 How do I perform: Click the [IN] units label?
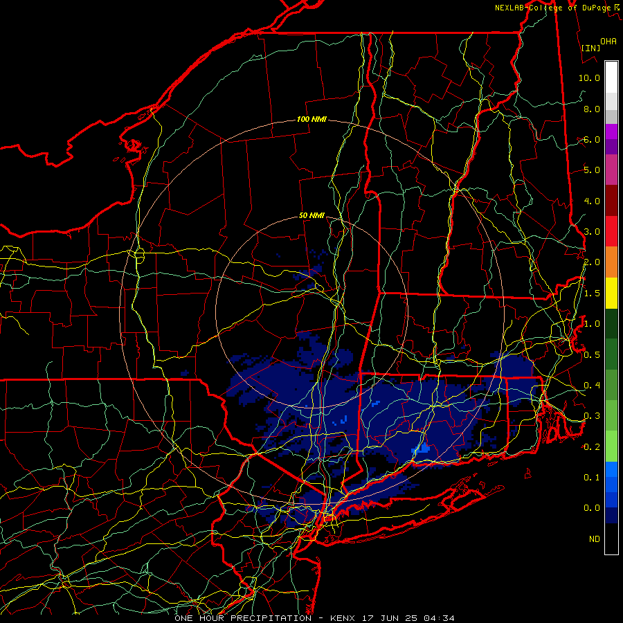point(591,48)
